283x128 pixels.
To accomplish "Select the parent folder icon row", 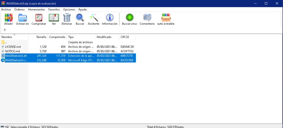I will (3, 42).
